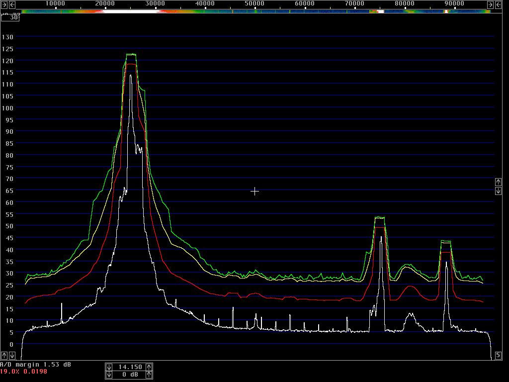The width and height of the screenshot is (509, 382).
Task: Click the 14.150 frequency value field
Action: click(x=130, y=367)
